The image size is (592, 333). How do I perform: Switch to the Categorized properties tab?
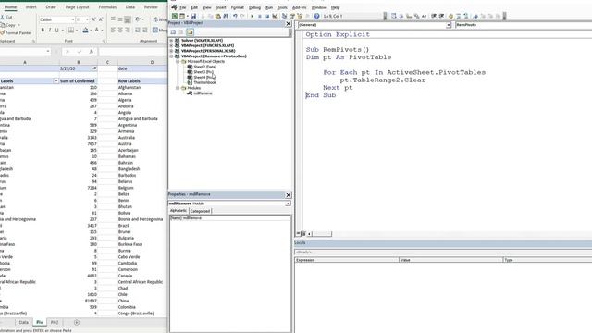(200, 211)
